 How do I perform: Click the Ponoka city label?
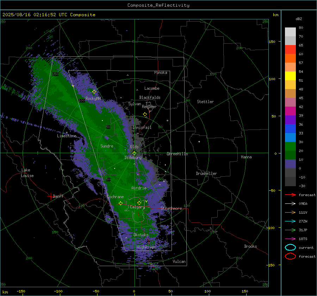tap(161, 73)
